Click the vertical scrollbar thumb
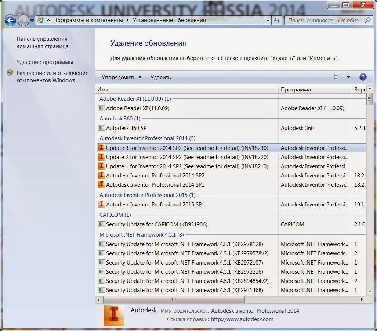The width and height of the screenshot is (377, 331). coord(370,99)
